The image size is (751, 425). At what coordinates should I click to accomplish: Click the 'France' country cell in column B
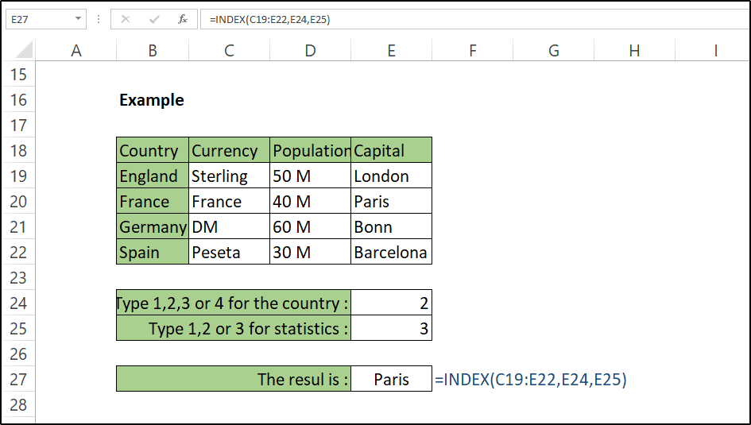tap(153, 201)
